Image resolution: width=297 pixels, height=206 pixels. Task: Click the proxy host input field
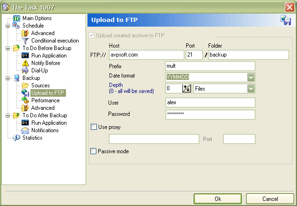[x=154, y=139]
